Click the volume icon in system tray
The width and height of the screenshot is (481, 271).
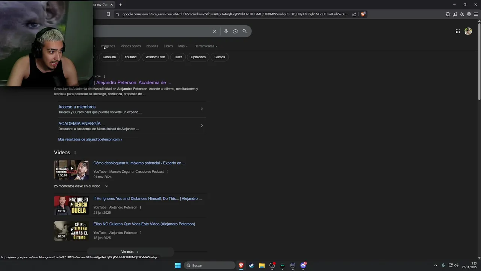coord(456,265)
